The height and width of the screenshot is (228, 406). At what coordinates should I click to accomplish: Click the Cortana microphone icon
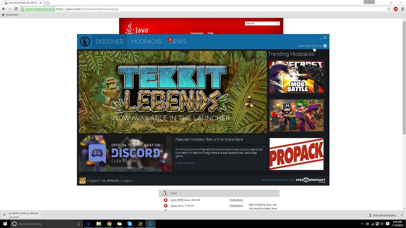tap(78, 224)
